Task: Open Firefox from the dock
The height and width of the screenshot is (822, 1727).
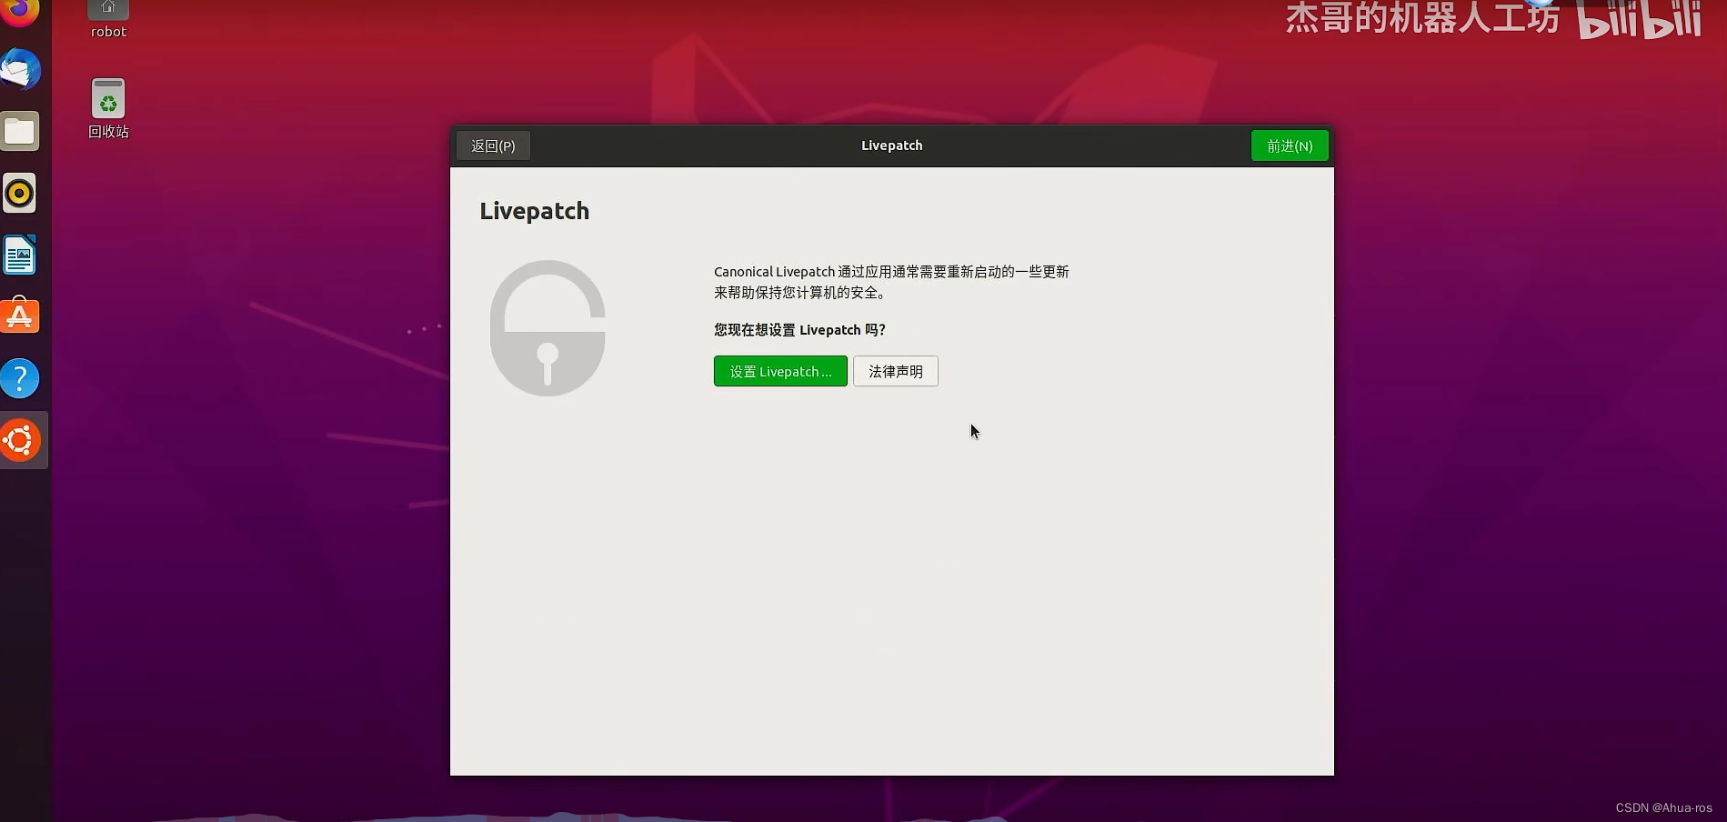Action: pyautogui.click(x=19, y=11)
